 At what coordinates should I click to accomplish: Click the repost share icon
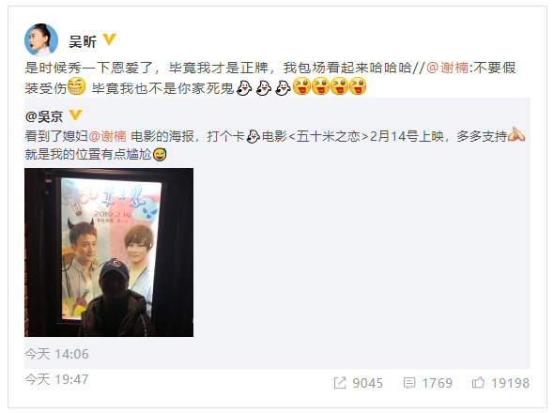[340, 383]
